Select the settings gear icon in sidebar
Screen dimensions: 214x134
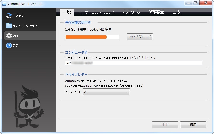(9, 36)
